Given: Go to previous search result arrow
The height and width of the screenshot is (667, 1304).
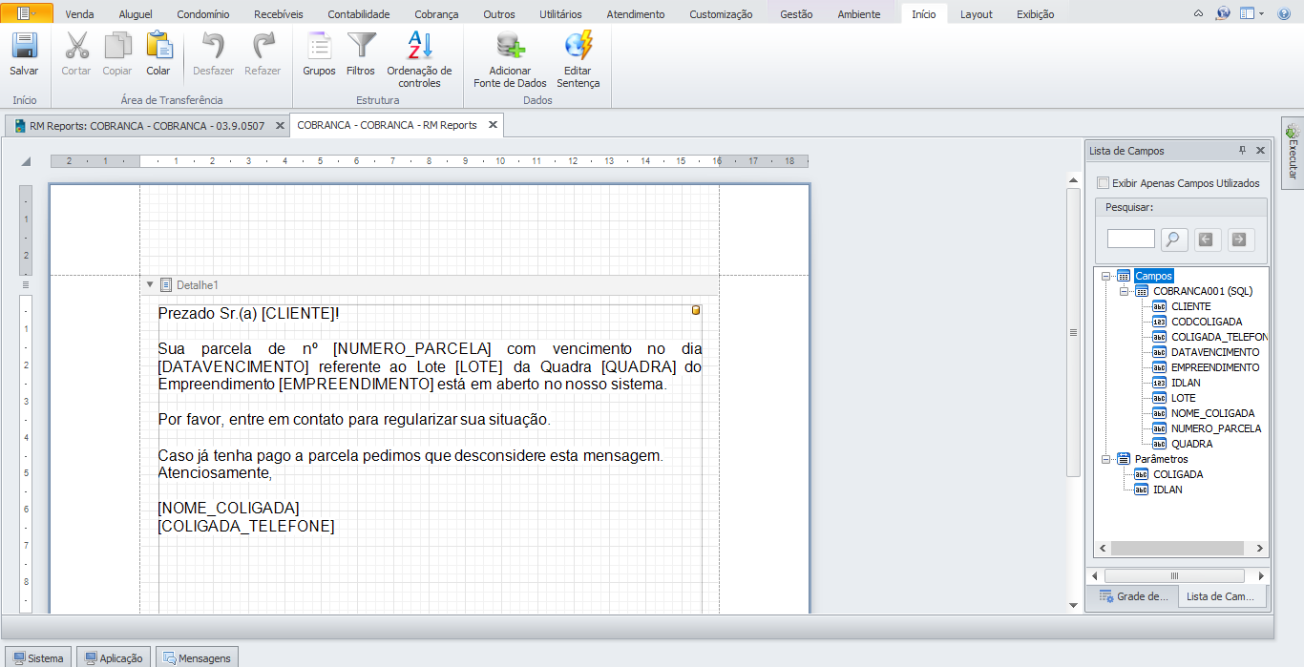Looking at the screenshot, I should click(x=1207, y=240).
